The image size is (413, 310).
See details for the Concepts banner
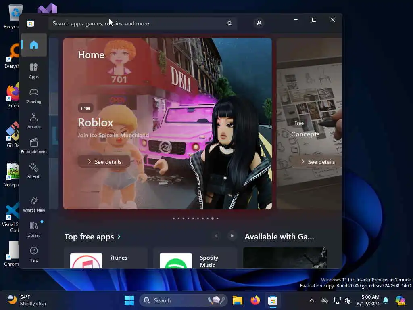point(317,161)
